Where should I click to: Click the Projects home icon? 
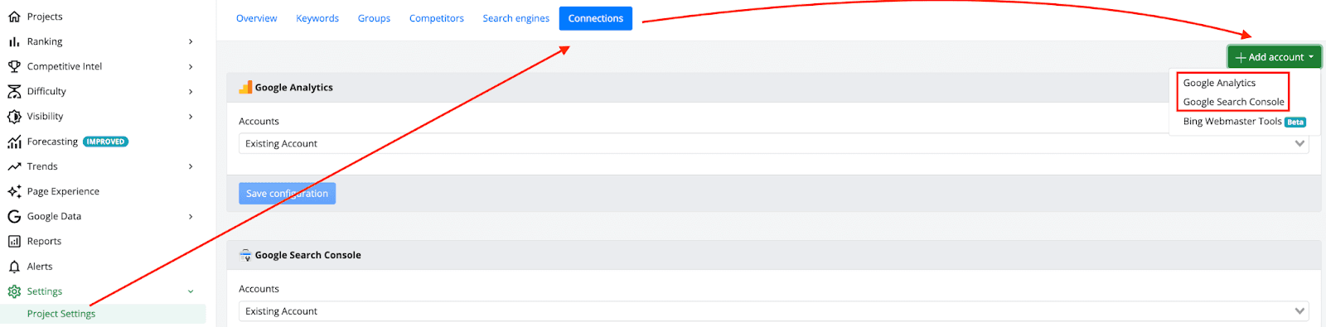coord(14,17)
